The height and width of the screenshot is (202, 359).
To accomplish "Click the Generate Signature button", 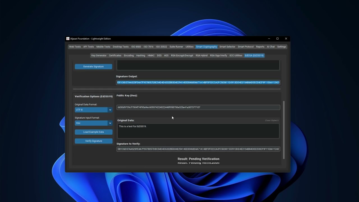I will click(93, 66).
